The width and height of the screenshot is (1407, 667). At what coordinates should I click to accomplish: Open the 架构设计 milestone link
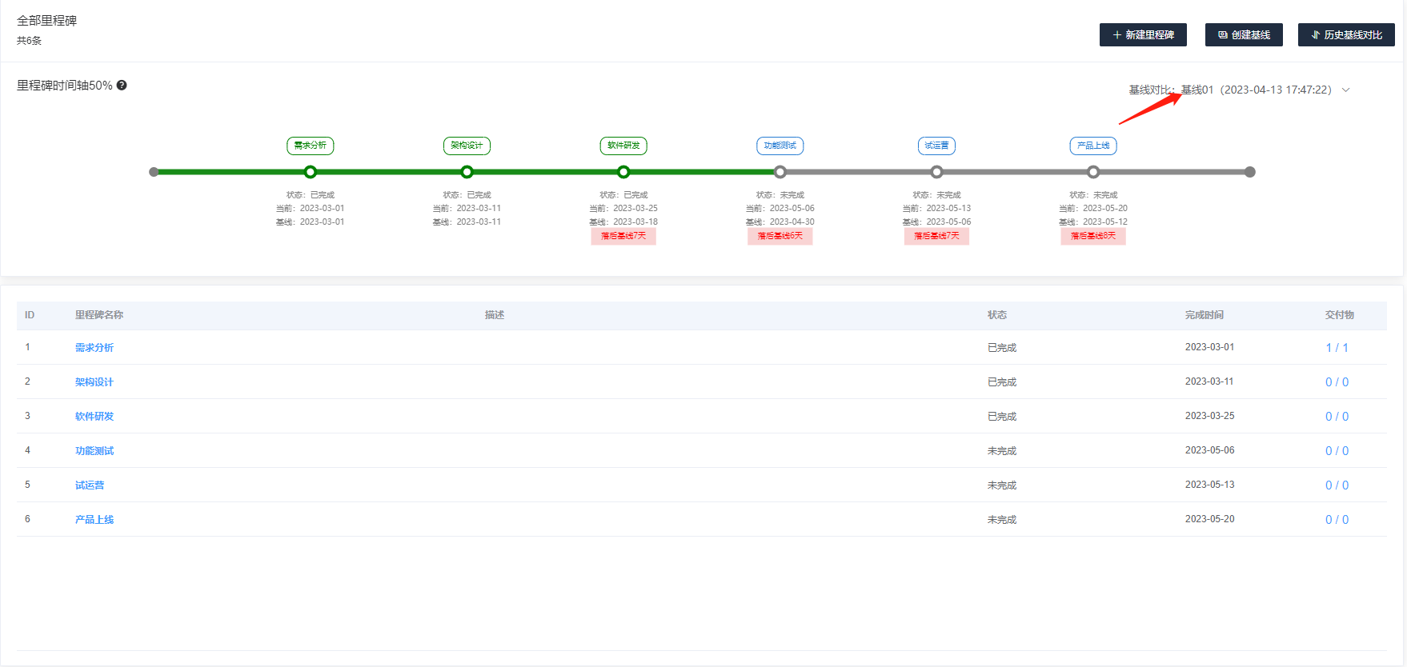(x=94, y=382)
